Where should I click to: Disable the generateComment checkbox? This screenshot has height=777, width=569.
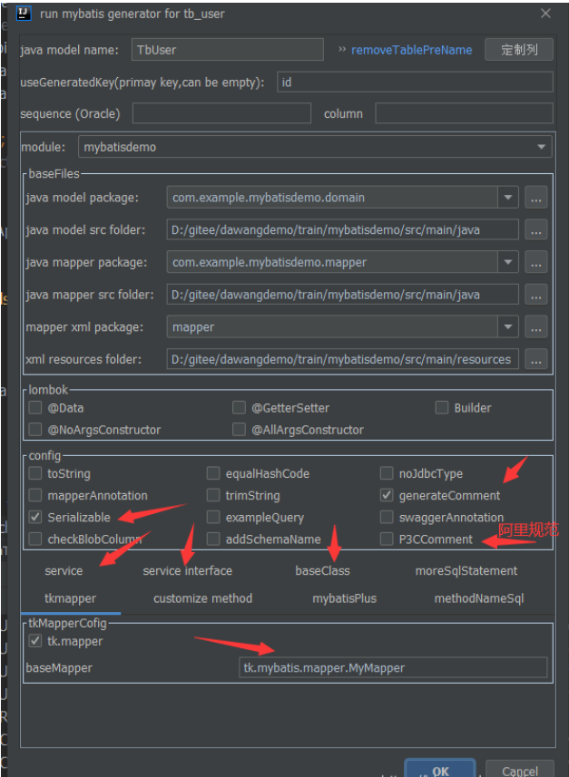click(388, 496)
